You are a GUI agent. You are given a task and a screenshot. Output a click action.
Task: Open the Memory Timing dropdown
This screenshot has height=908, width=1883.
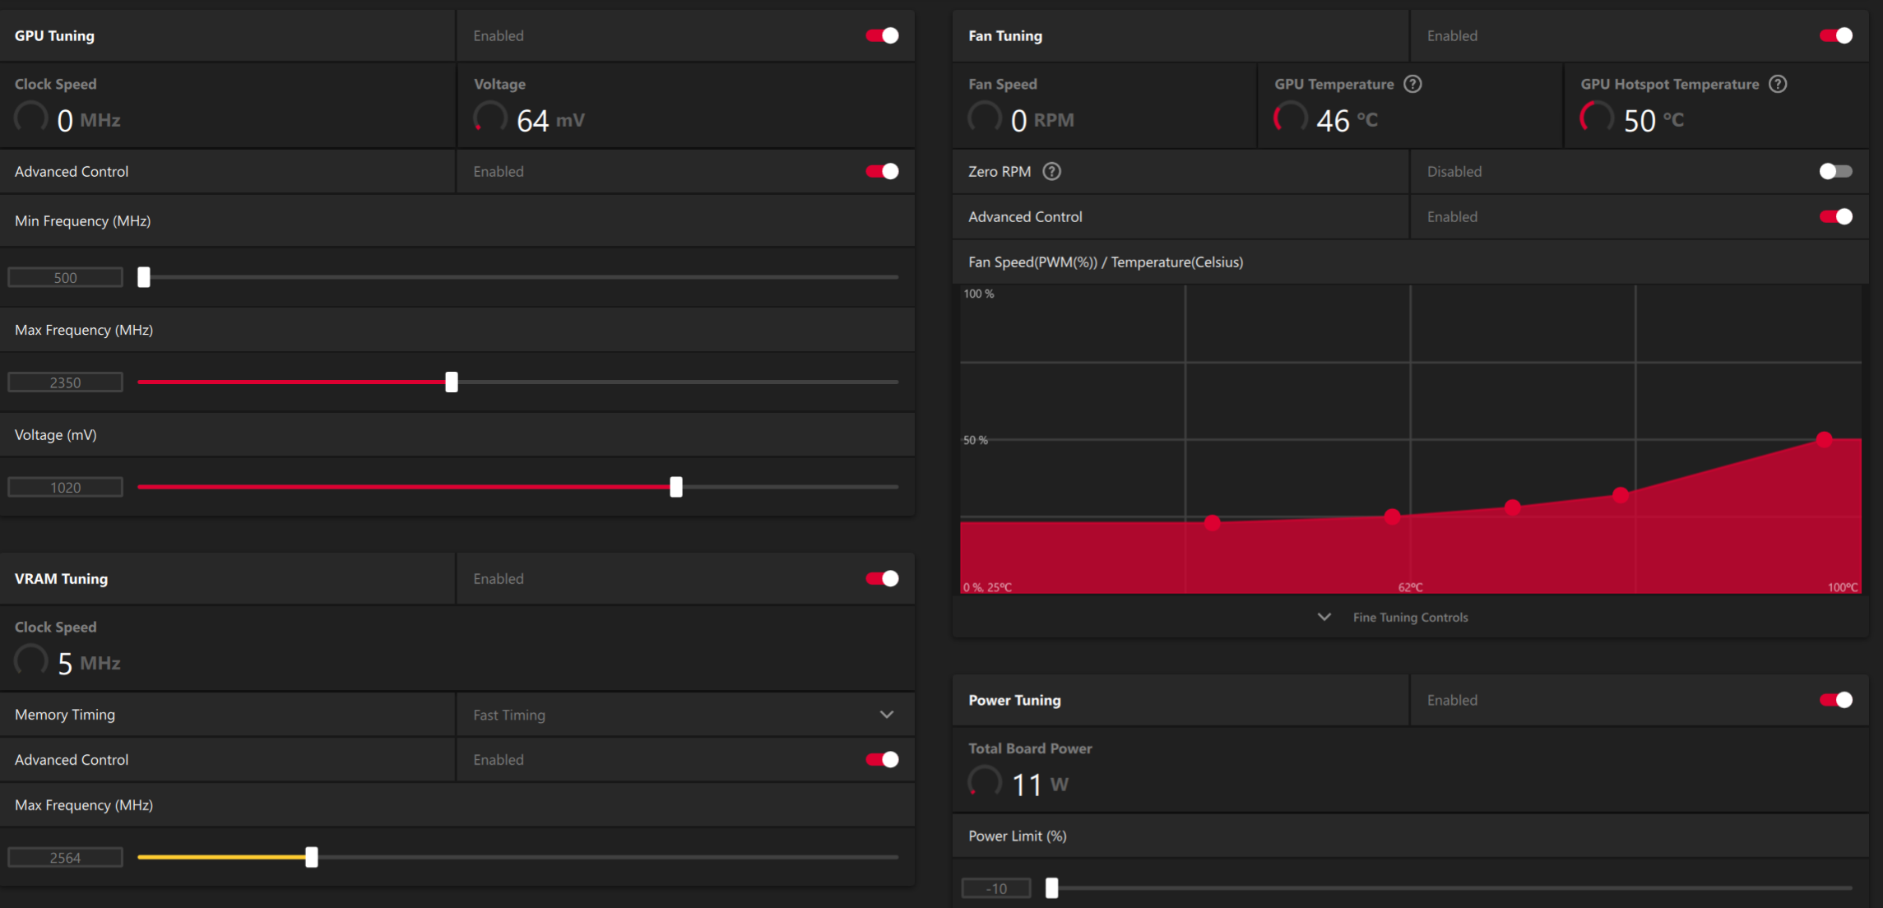[x=886, y=715]
